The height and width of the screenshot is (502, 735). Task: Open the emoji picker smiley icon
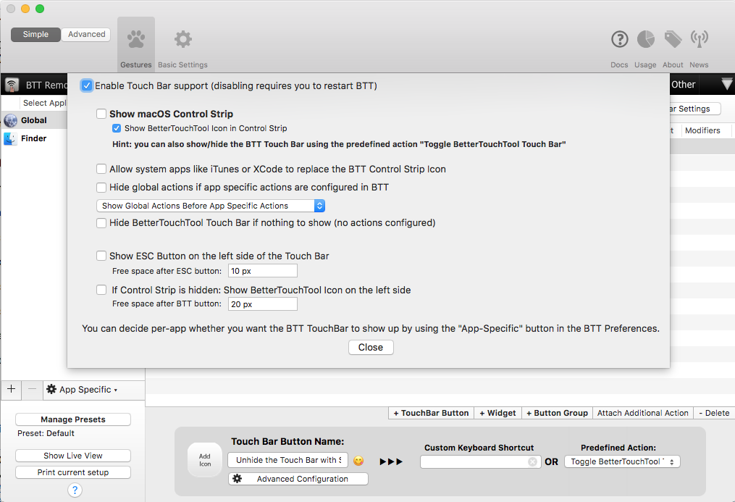coord(358,461)
